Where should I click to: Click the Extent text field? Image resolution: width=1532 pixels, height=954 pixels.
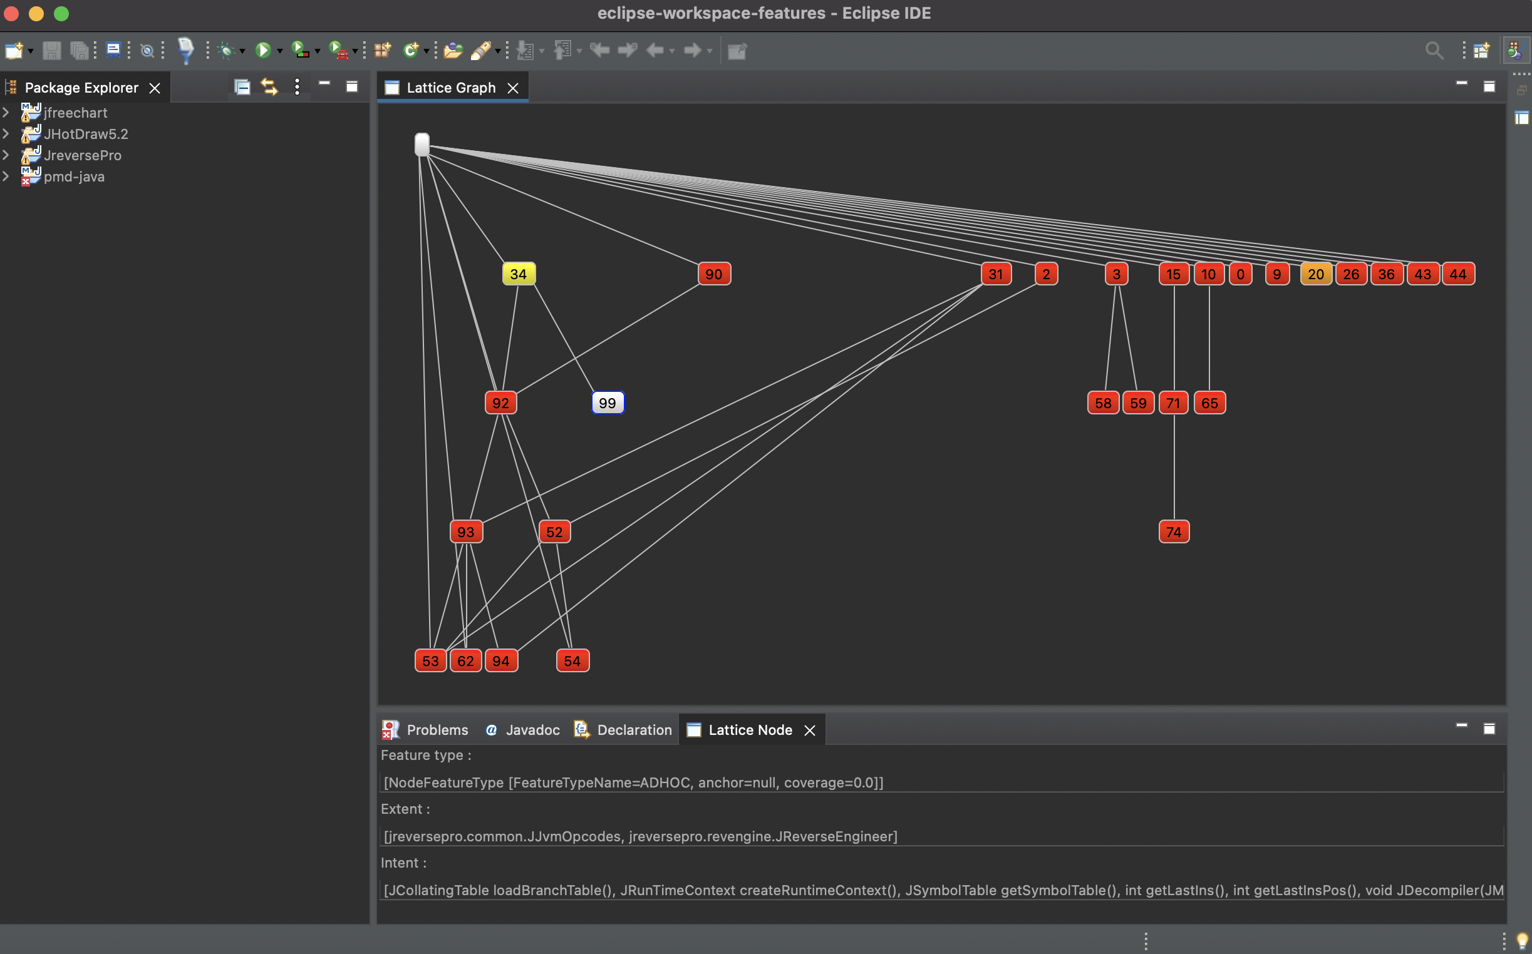(x=941, y=836)
